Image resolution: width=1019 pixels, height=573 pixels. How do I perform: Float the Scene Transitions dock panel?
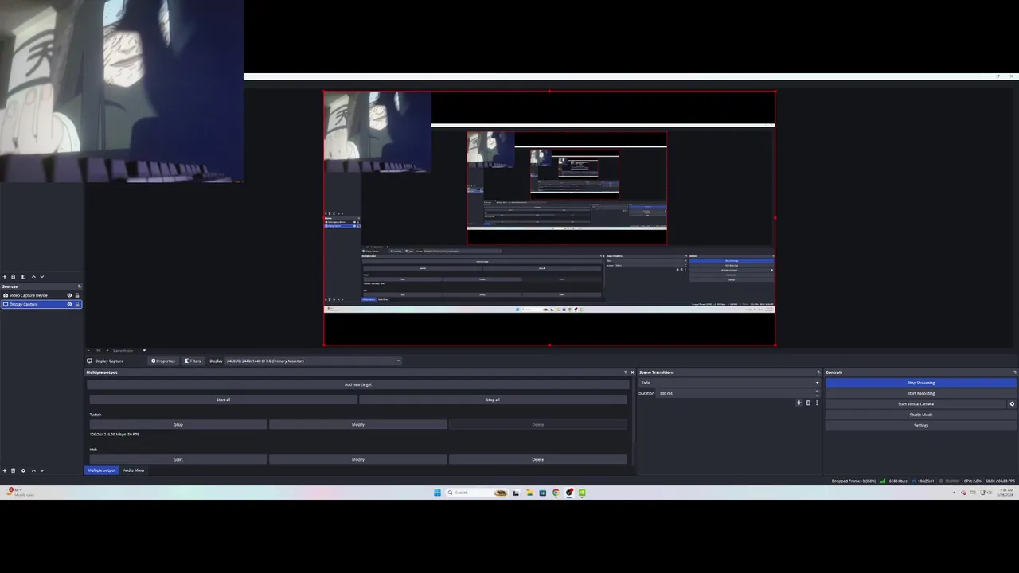818,372
